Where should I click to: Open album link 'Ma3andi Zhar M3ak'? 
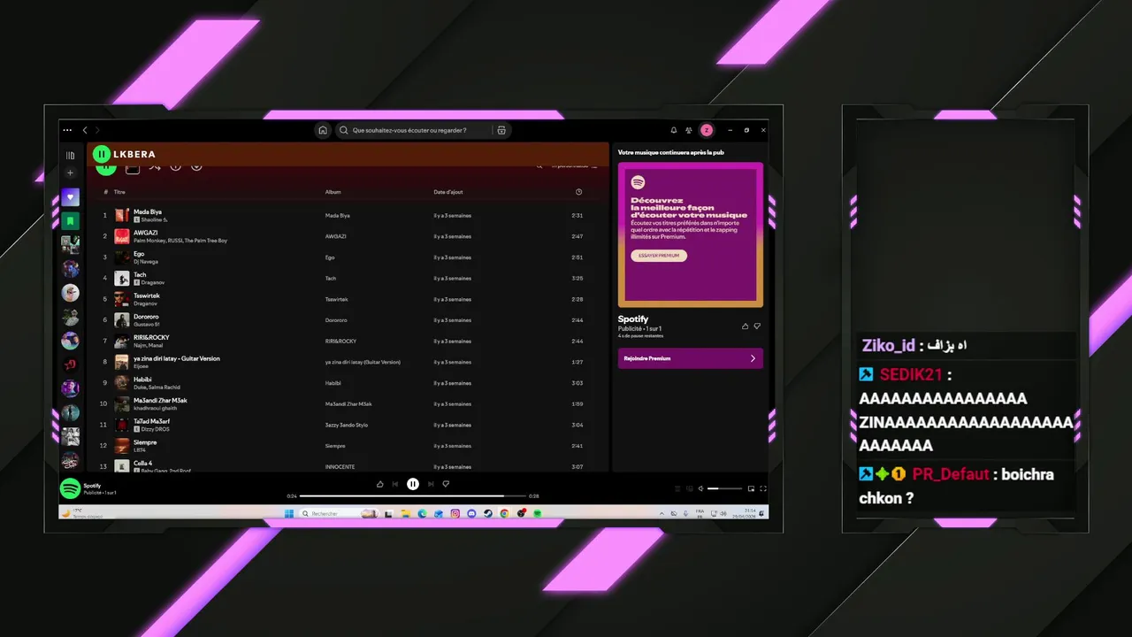(x=348, y=403)
